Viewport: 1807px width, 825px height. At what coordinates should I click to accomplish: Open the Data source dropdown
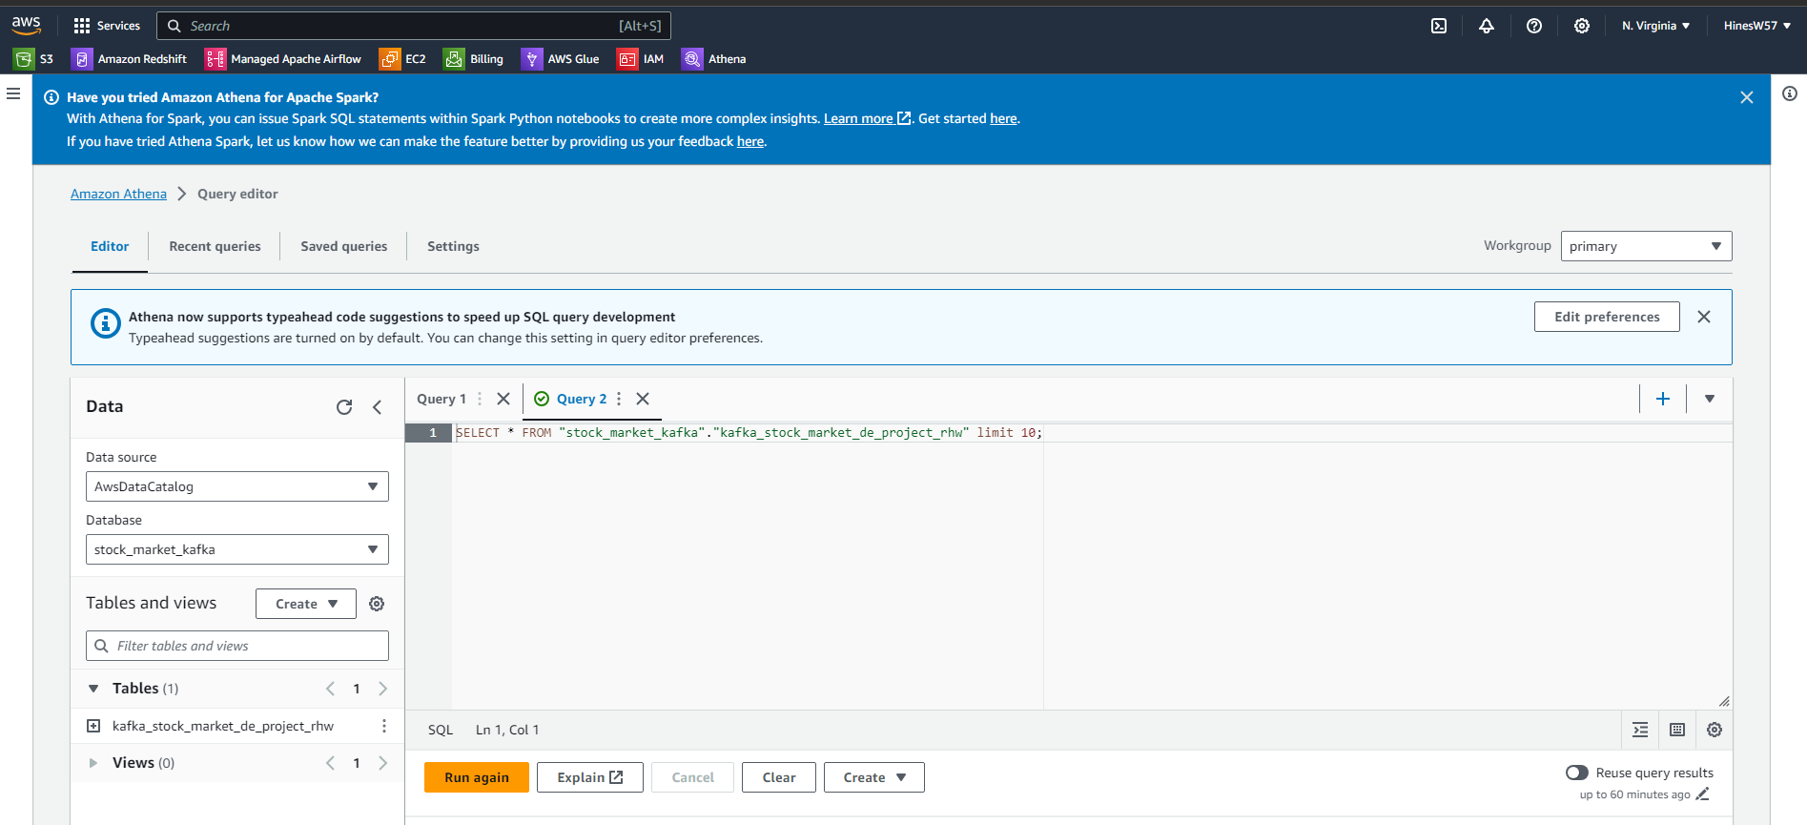click(237, 486)
